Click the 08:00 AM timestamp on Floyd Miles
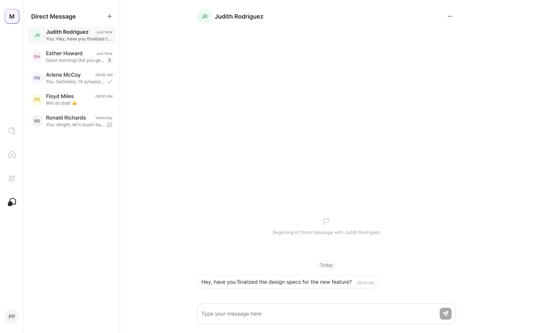533x333 pixels. (x=104, y=97)
